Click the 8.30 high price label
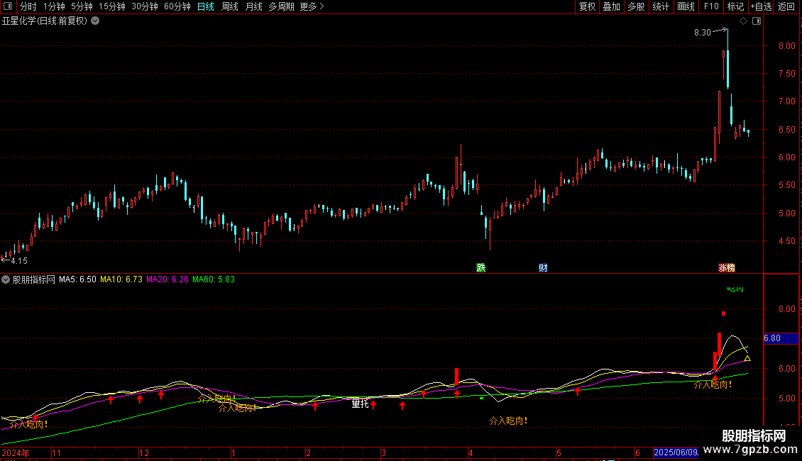Viewport: 802px width, 461px height. coord(702,33)
